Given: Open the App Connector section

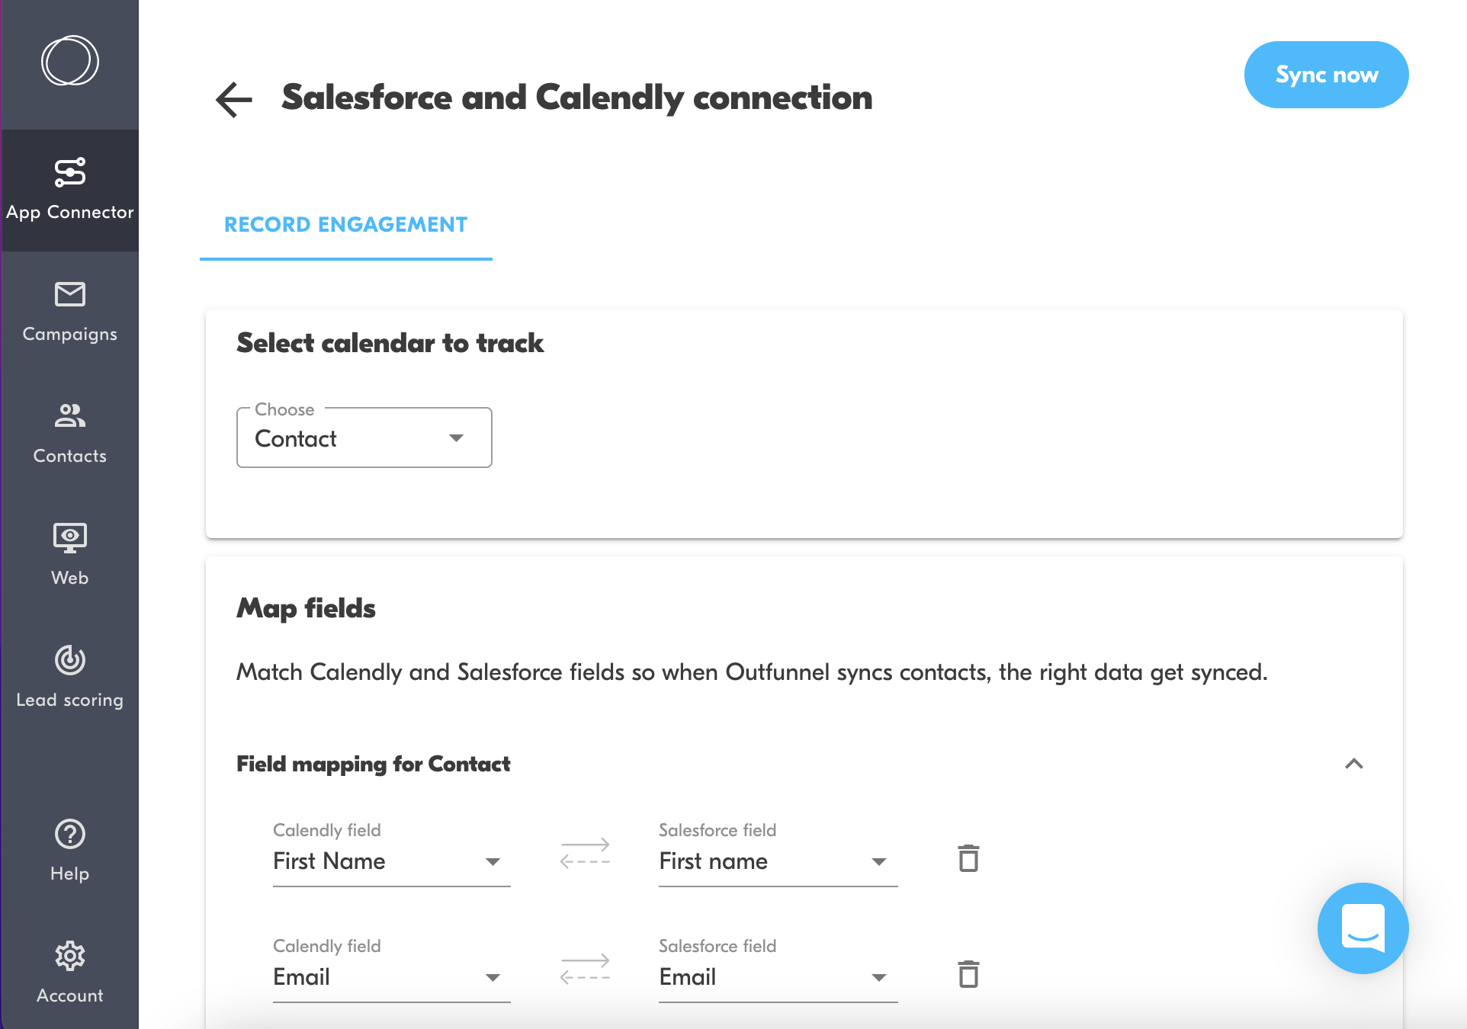Looking at the screenshot, I should (69, 187).
